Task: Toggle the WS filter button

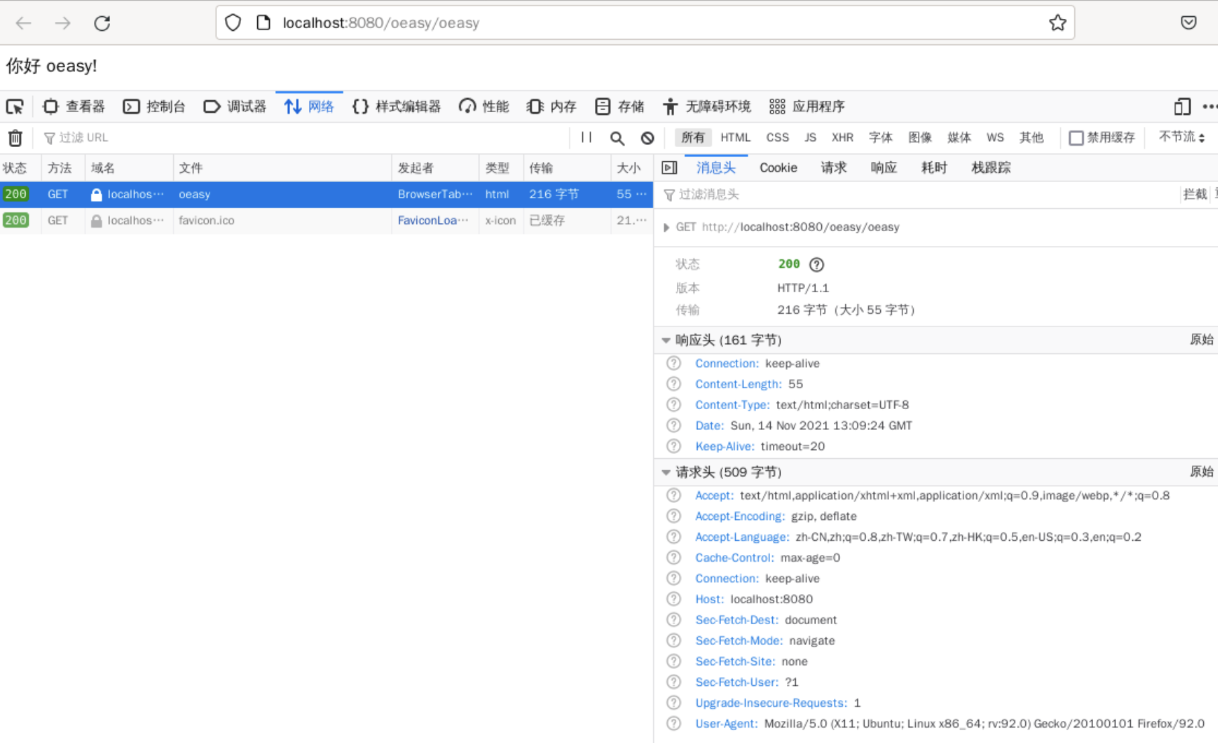Action: coord(995,138)
